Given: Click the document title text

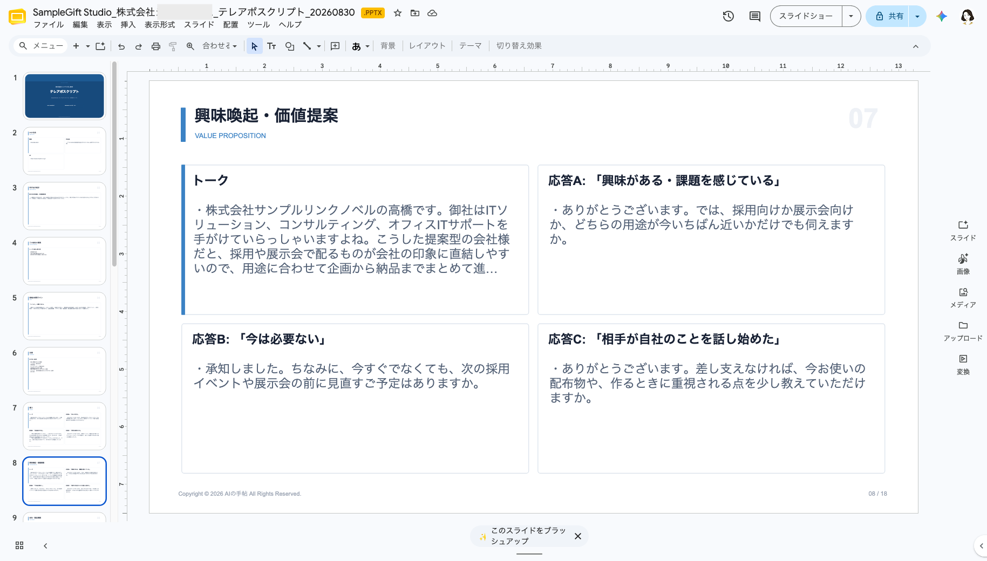Looking at the screenshot, I should 194,12.
